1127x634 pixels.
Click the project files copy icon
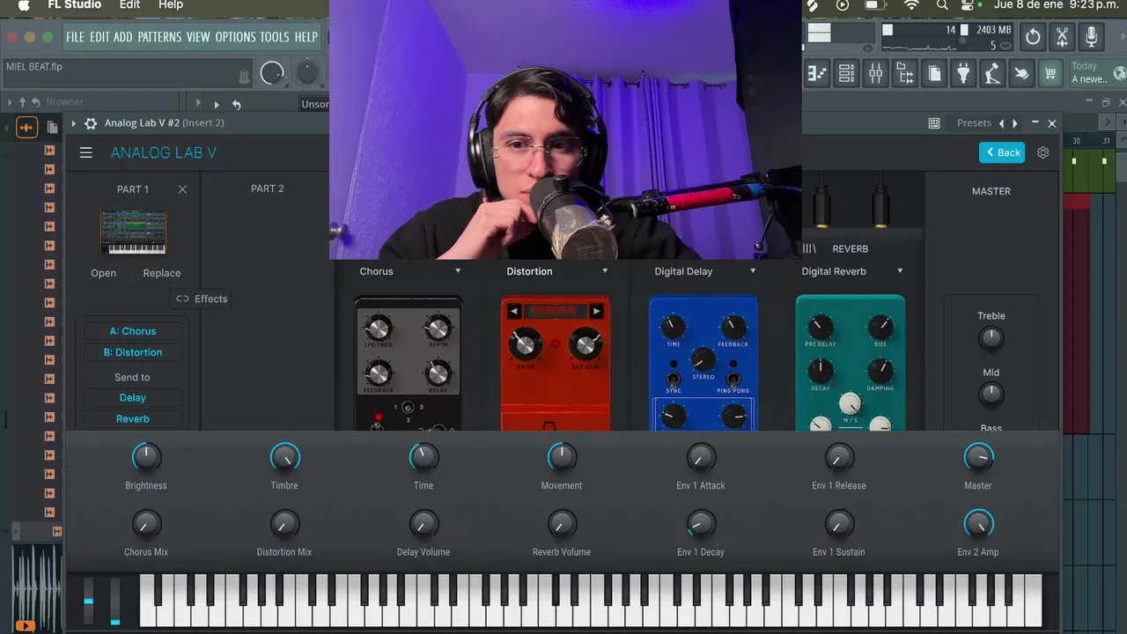coord(934,74)
